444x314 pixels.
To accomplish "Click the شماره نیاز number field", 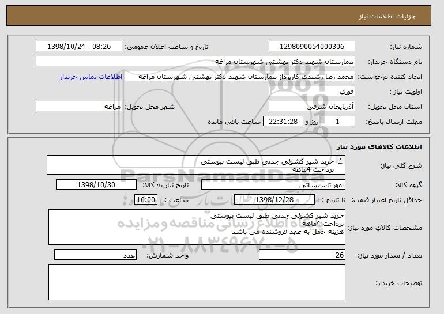I will [312, 47].
